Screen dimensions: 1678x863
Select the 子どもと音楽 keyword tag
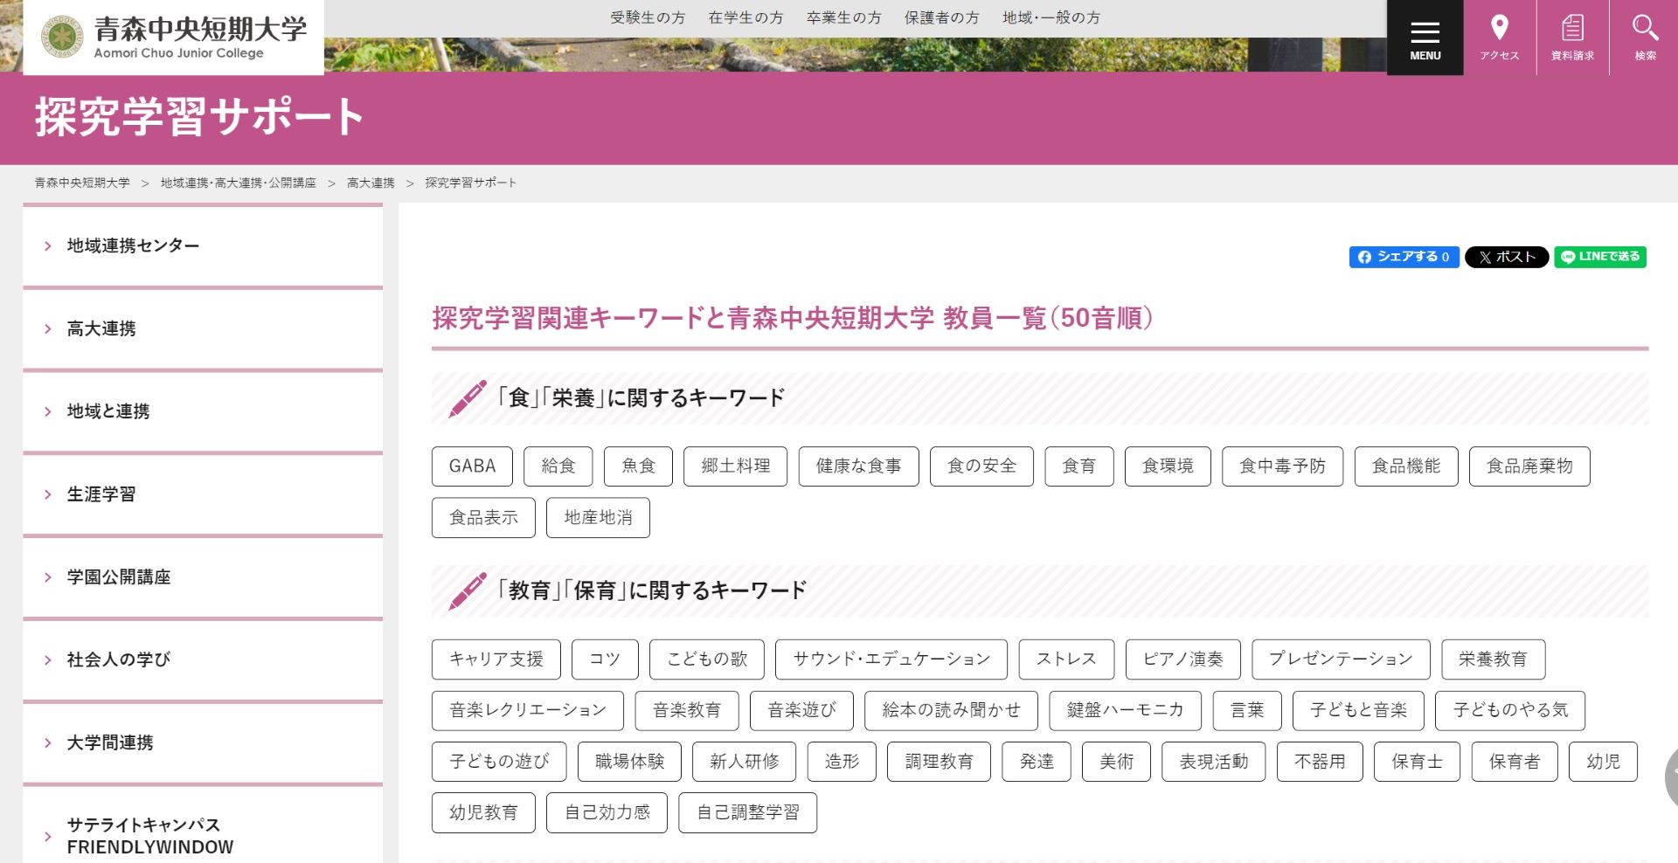pyautogui.click(x=1358, y=710)
